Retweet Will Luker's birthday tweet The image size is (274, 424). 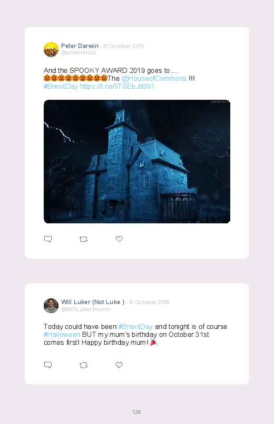[x=83, y=365]
